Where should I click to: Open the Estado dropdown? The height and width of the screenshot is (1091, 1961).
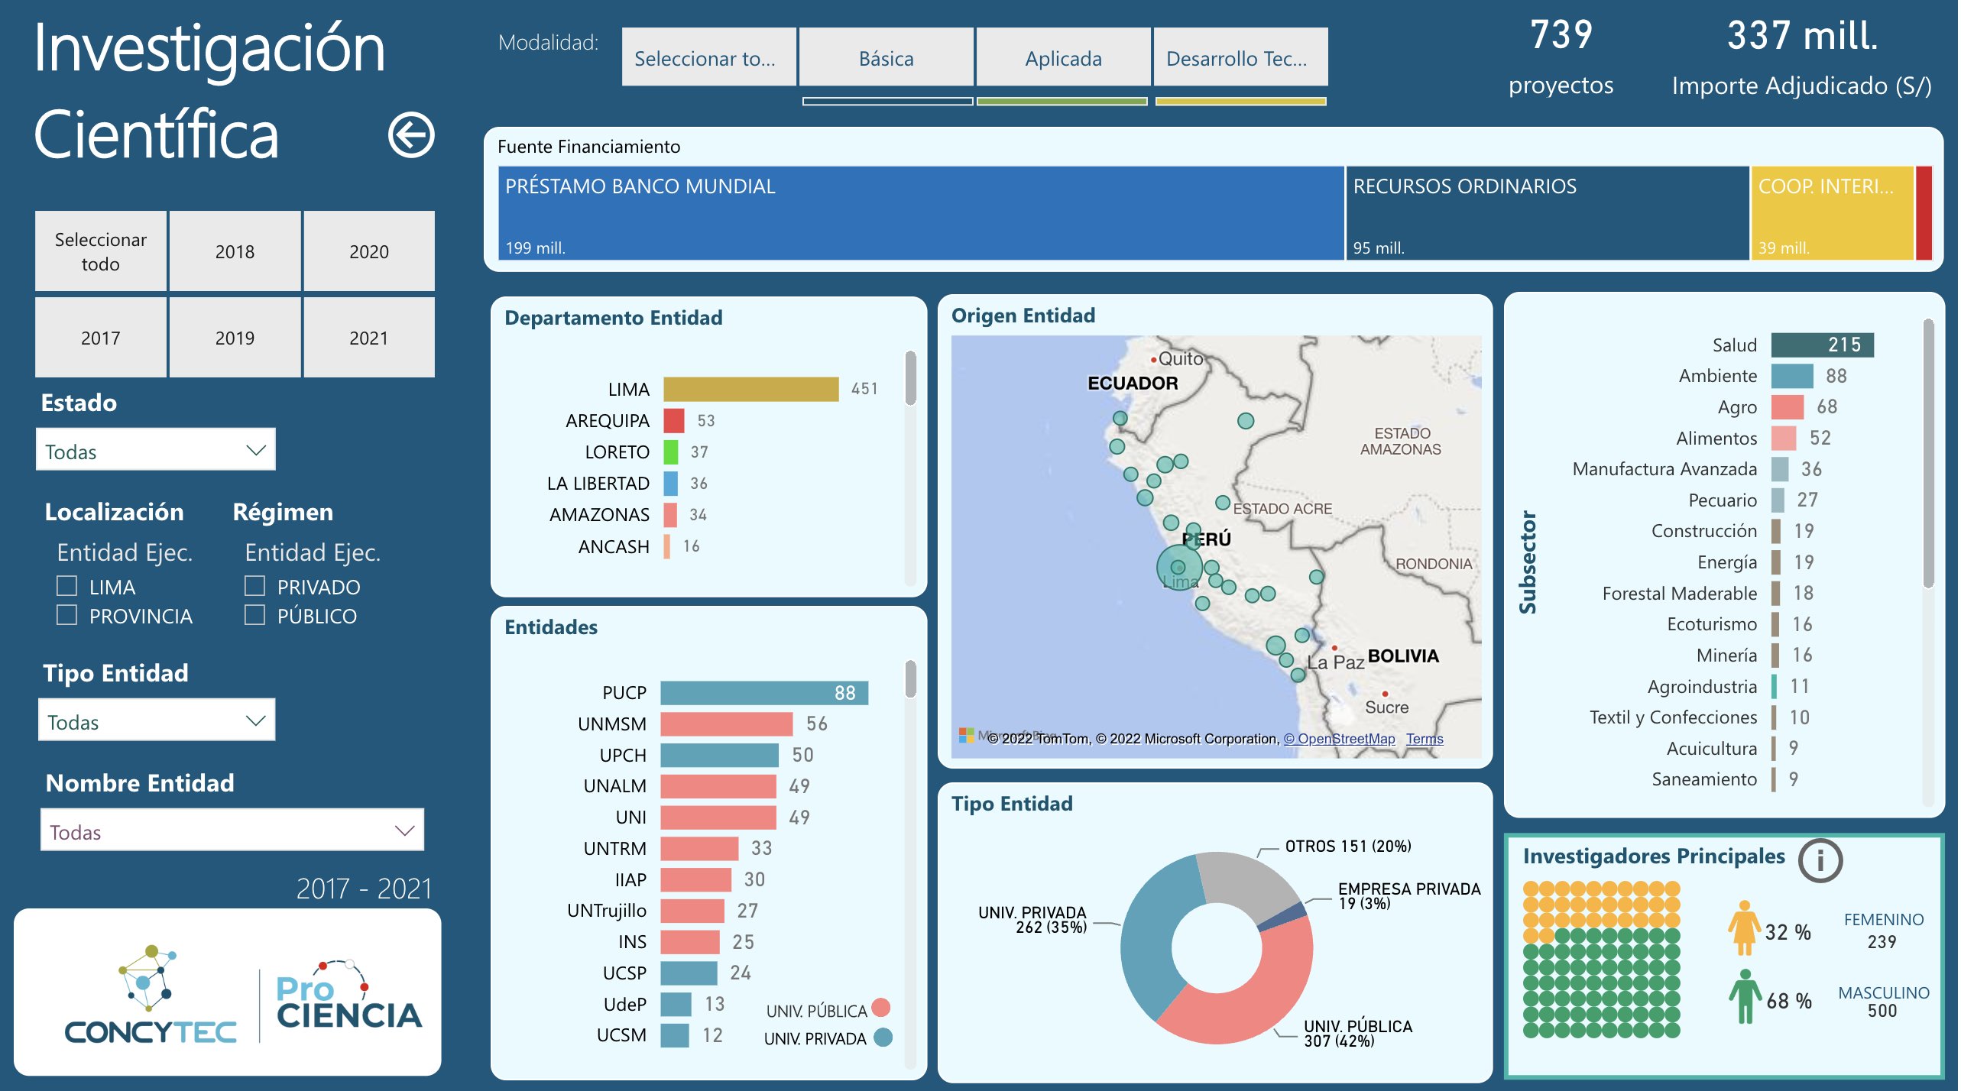coord(155,450)
